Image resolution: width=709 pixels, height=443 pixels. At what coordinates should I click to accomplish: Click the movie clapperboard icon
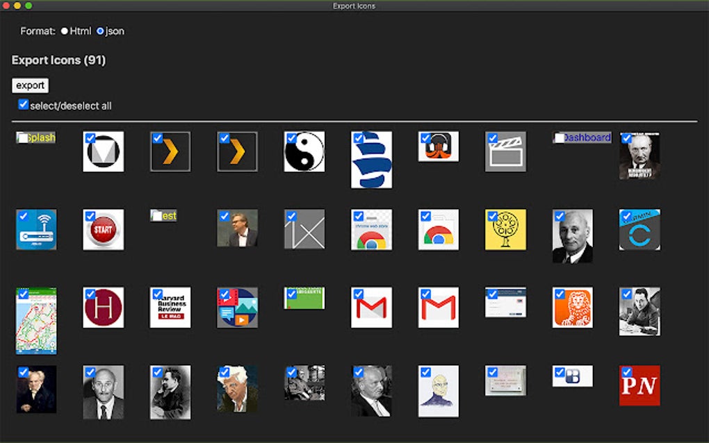(x=505, y=151)
